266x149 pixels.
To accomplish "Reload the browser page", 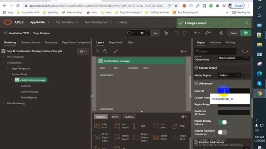I will click(x=18, y=6).
